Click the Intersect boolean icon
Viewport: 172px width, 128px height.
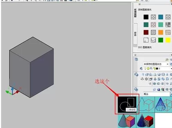click(163, 83)
